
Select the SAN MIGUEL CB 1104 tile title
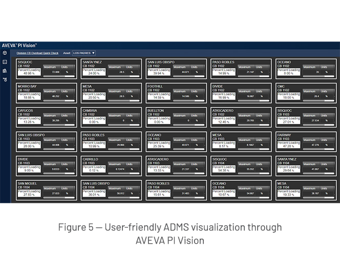pyautogui.click(x=27, y=183)
